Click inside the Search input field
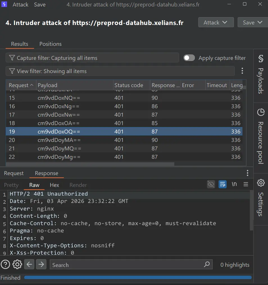 tap(112, 264)
